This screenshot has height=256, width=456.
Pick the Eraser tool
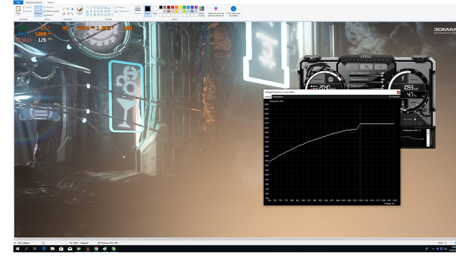point(64,14)
